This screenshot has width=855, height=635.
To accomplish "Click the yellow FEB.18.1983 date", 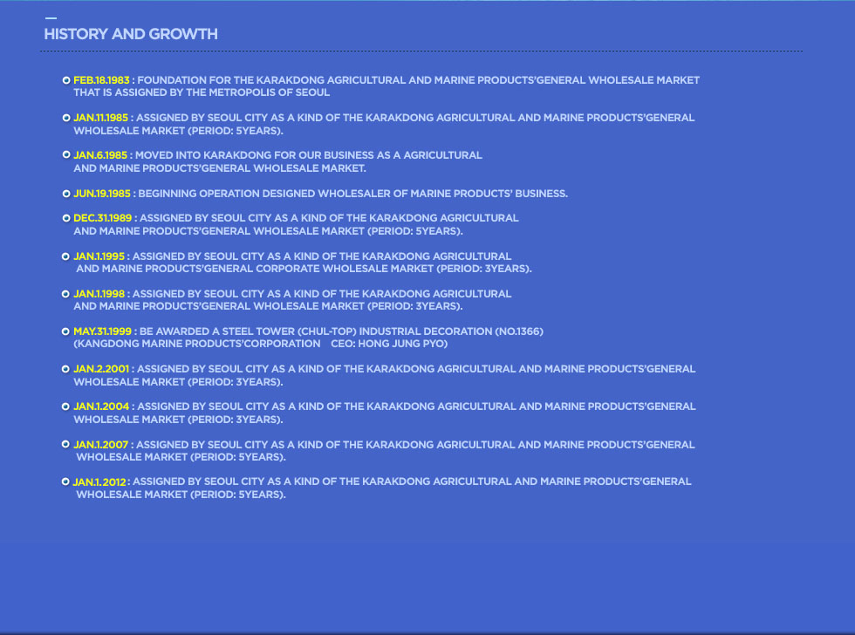I will point(101,80).
